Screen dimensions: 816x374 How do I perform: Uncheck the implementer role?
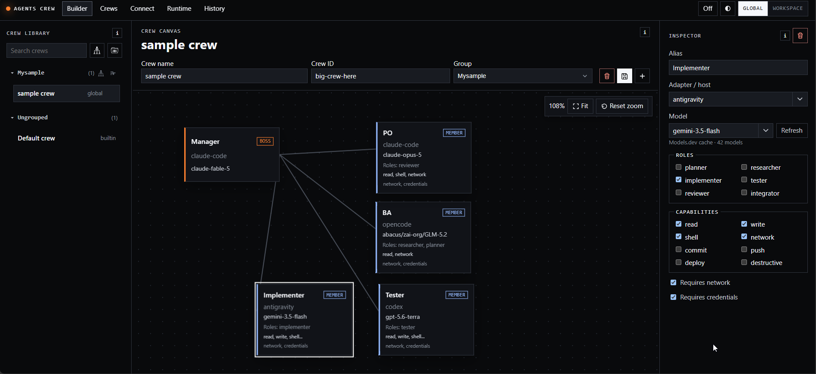(679, 180)
